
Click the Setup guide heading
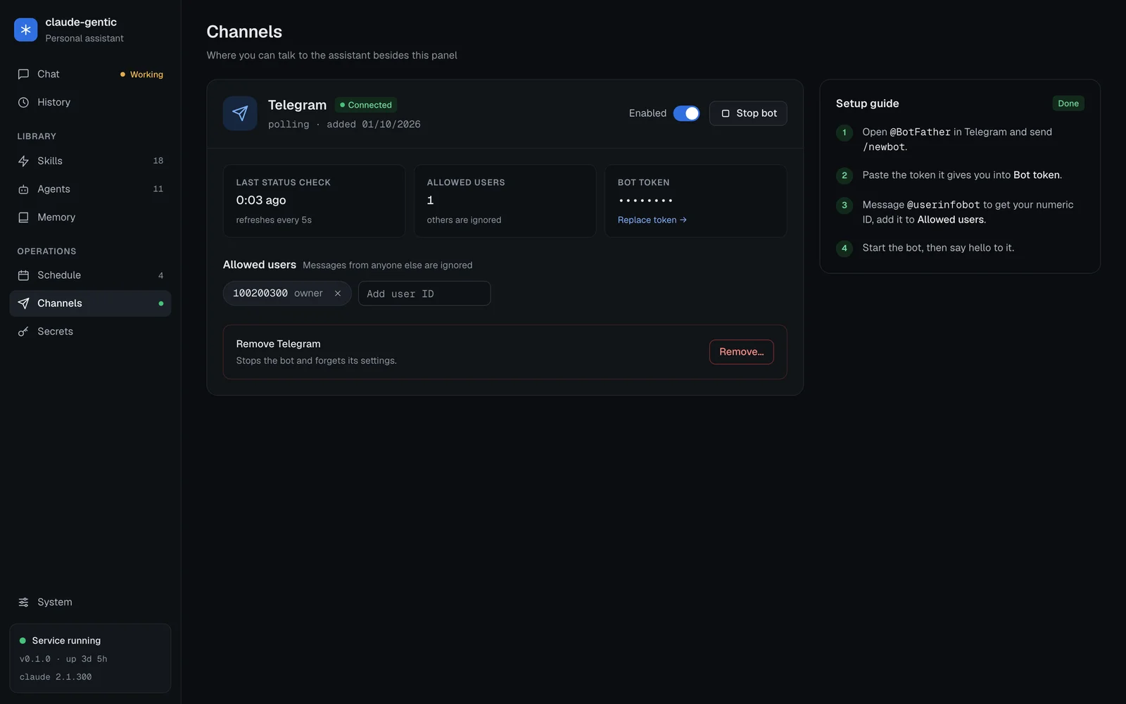pos(867,103)
